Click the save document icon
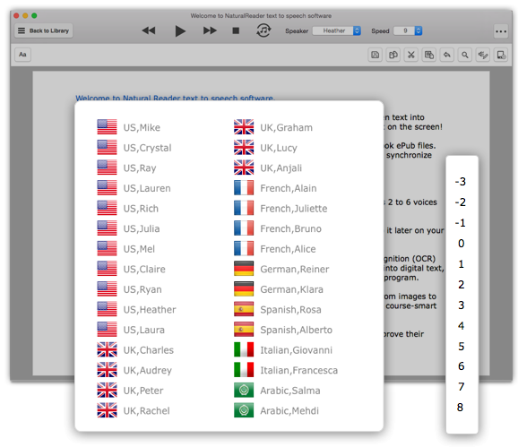The width and height of the screenshot is (518, 447). pyautogui.click(x=375, y=55)
